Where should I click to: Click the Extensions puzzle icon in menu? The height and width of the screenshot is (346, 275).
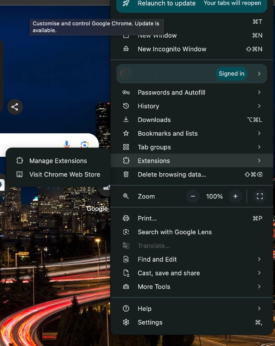click(x=126, y=160)
